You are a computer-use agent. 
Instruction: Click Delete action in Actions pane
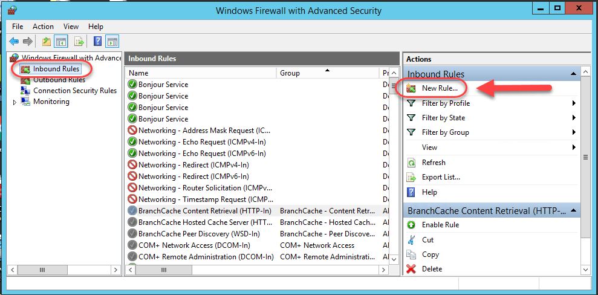(x=432, y=268)
